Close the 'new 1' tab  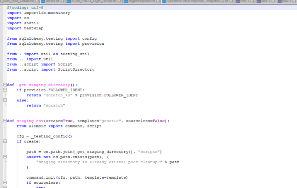tap(252, 1)
